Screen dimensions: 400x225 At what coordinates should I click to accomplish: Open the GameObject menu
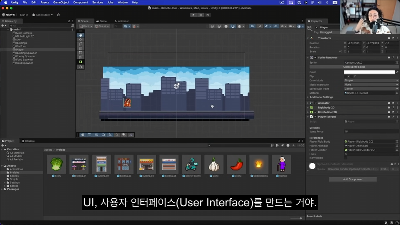pyautogui.click(x=61, y=2)
